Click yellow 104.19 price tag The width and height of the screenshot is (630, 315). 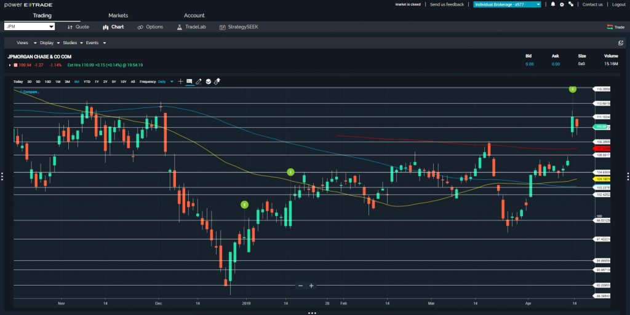pos(602,179)
